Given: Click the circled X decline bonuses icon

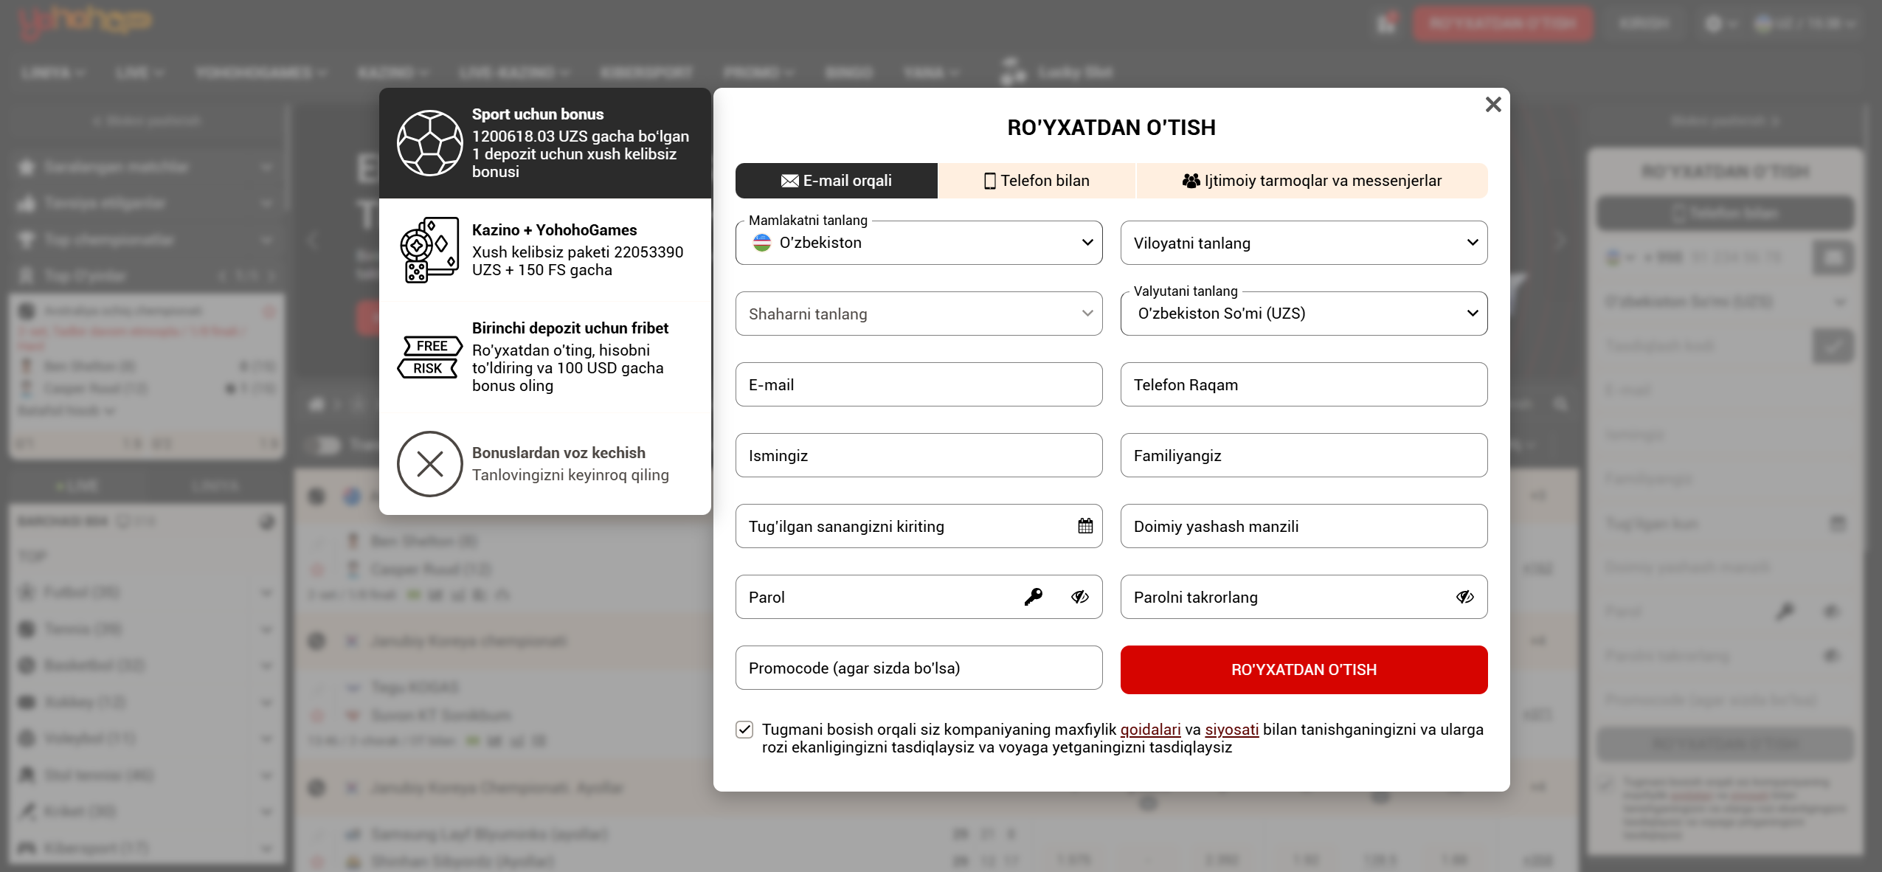Looking at the screenshot, I should 429,464.
